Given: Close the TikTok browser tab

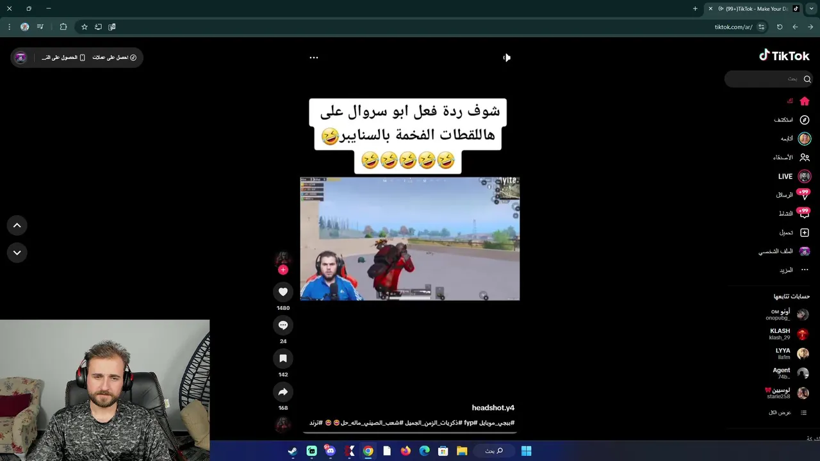Looking at the screenshot, I should tap(710, 9).
